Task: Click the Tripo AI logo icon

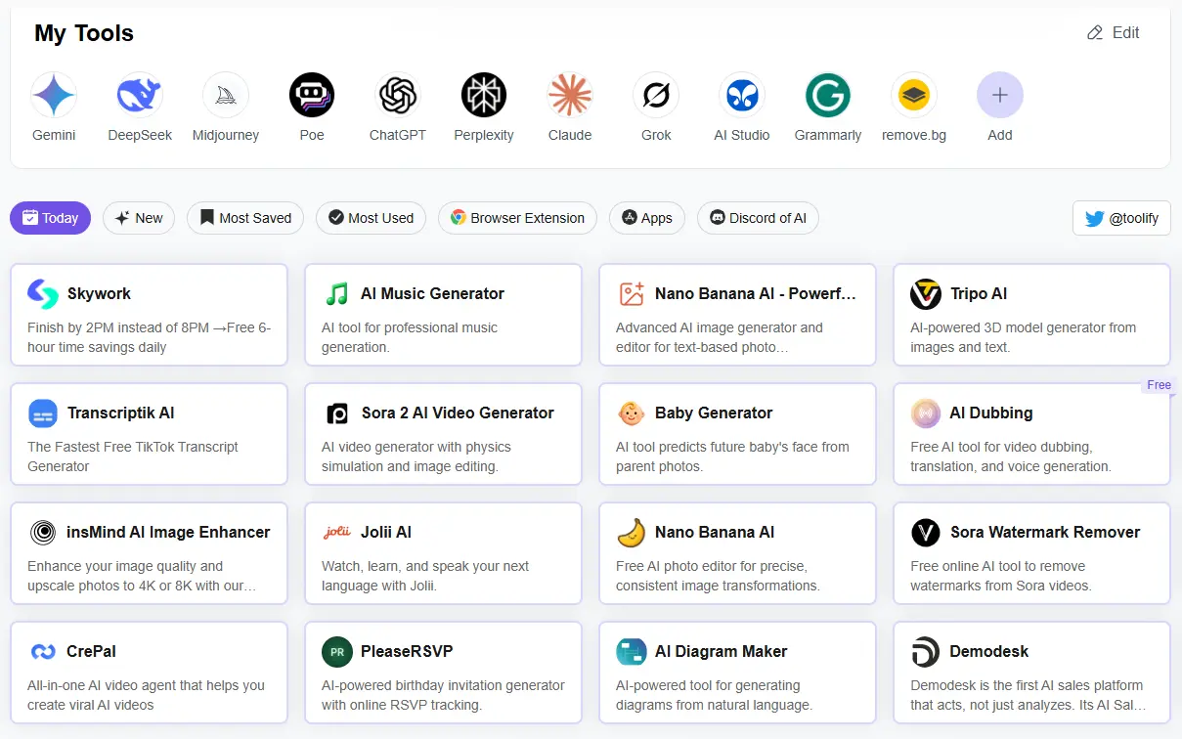Action: [x=926, y=293]
